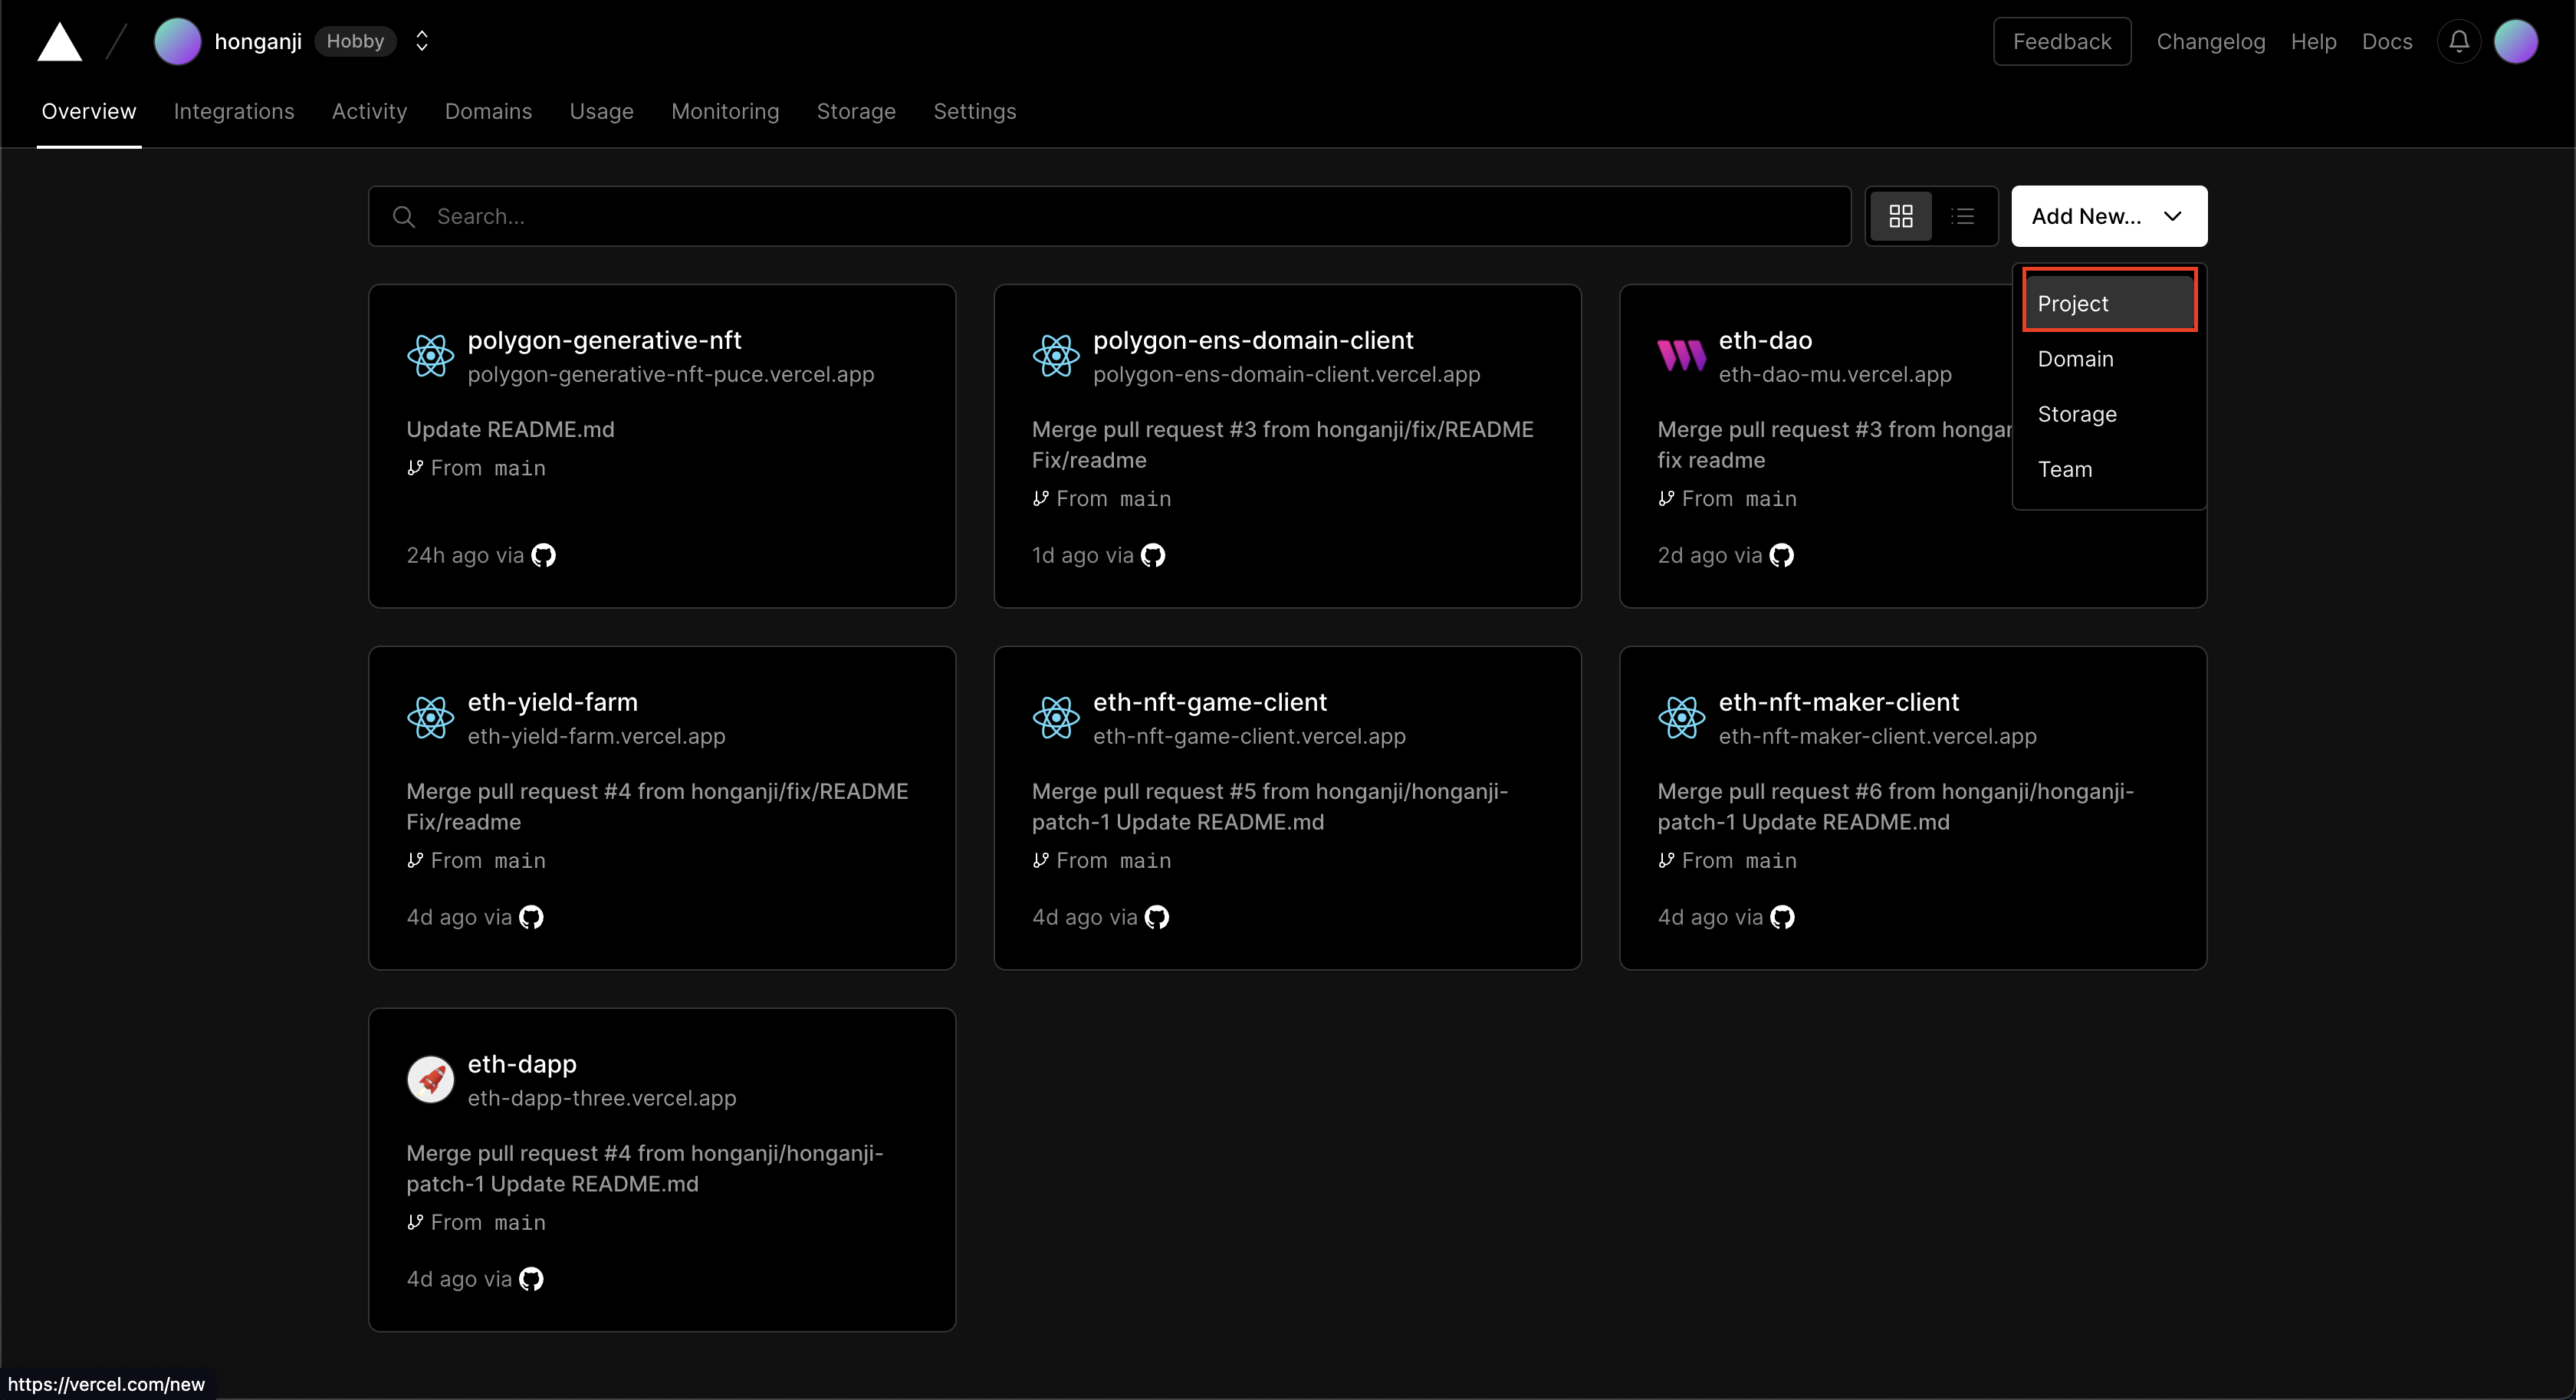Screen dimensions: 2576x1400
Task: Open the Usage tab
Action: click(x=601, y=111)
